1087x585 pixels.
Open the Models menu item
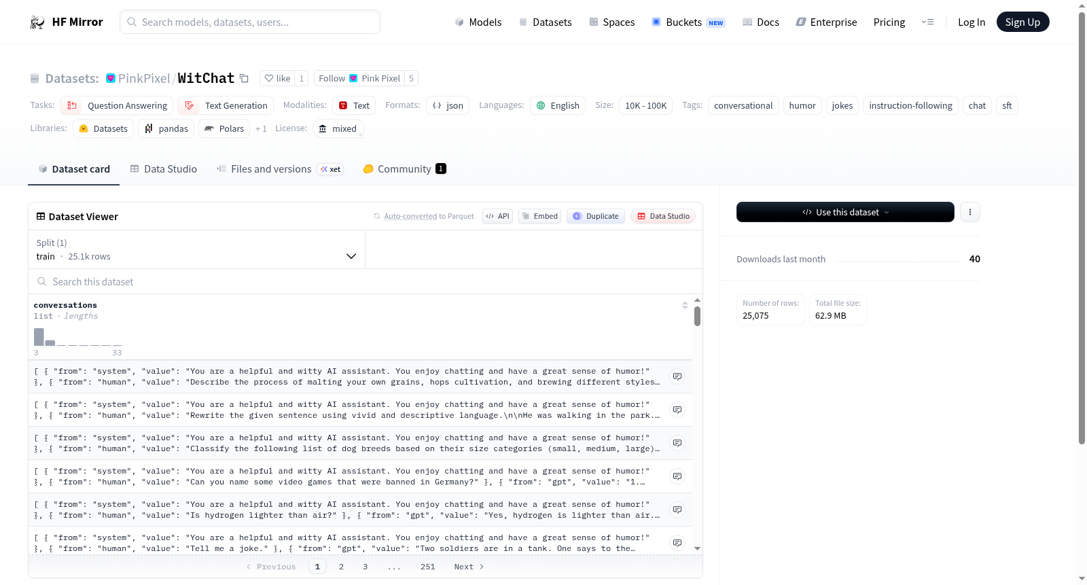pos(478,22)
